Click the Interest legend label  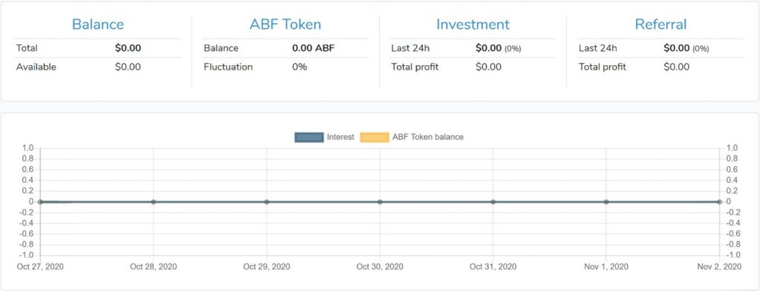tap(340, 137)
